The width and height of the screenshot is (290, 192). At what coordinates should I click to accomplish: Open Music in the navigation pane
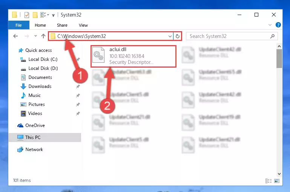point(34,95)
